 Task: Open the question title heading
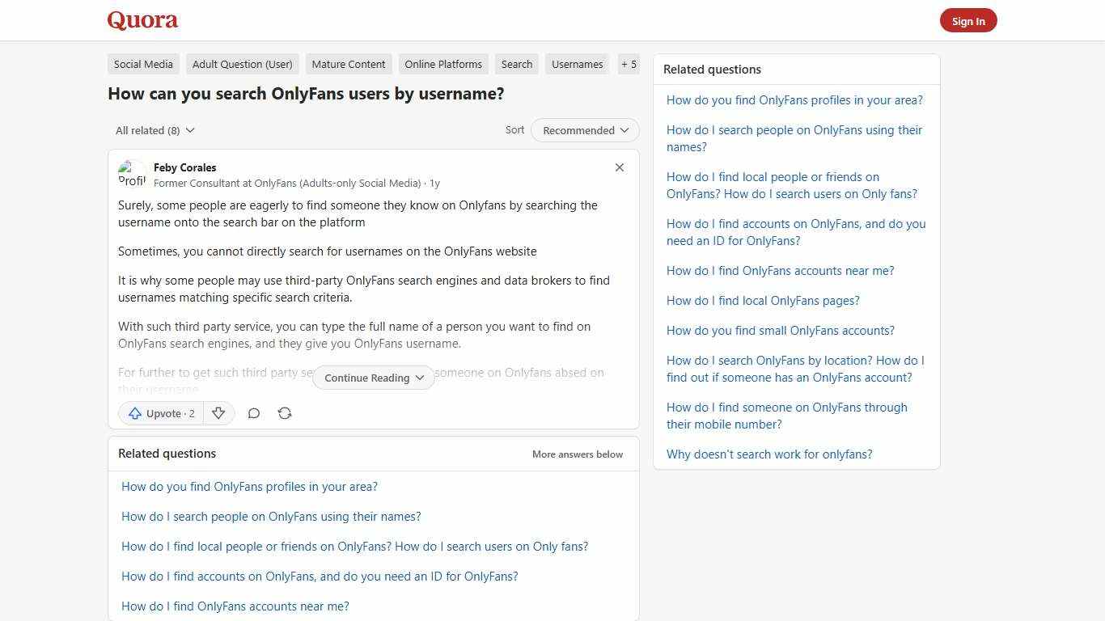[x=306, y=94]
